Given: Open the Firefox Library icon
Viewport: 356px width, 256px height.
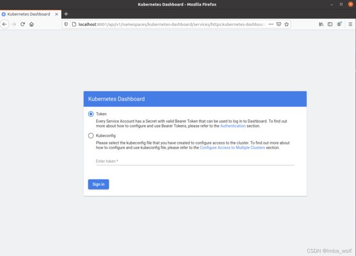Looking at the screenshot, I should (321, 24).
